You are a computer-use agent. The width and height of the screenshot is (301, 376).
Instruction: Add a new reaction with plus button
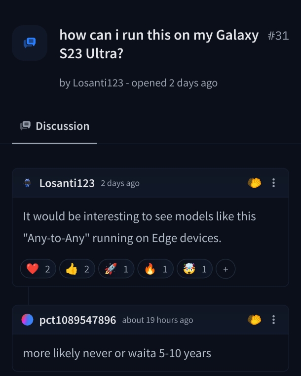pos(226,269)
